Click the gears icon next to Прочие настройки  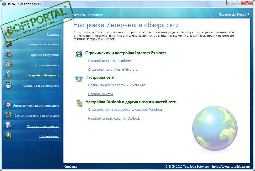click(x=8, y=54)
